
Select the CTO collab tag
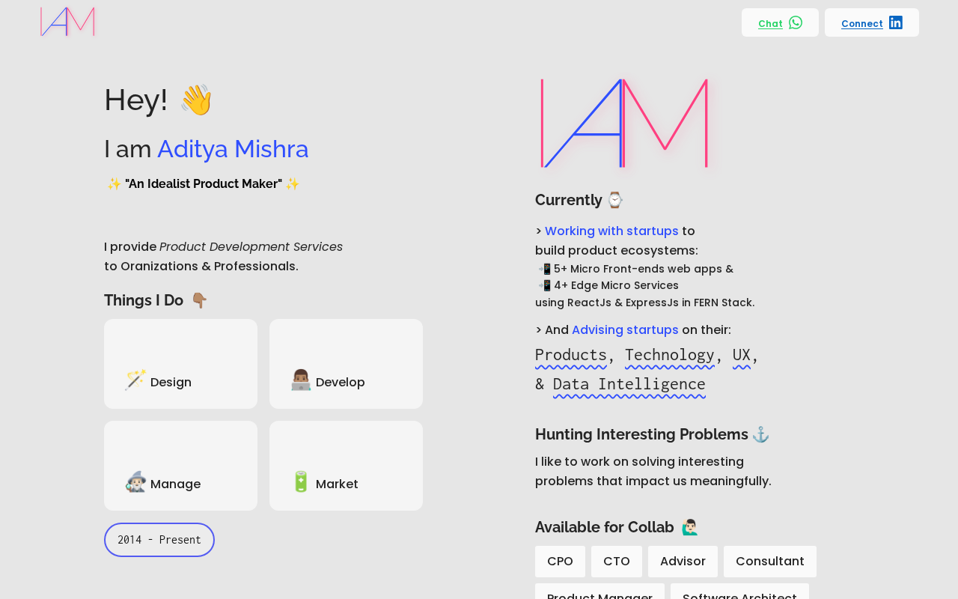617,562
